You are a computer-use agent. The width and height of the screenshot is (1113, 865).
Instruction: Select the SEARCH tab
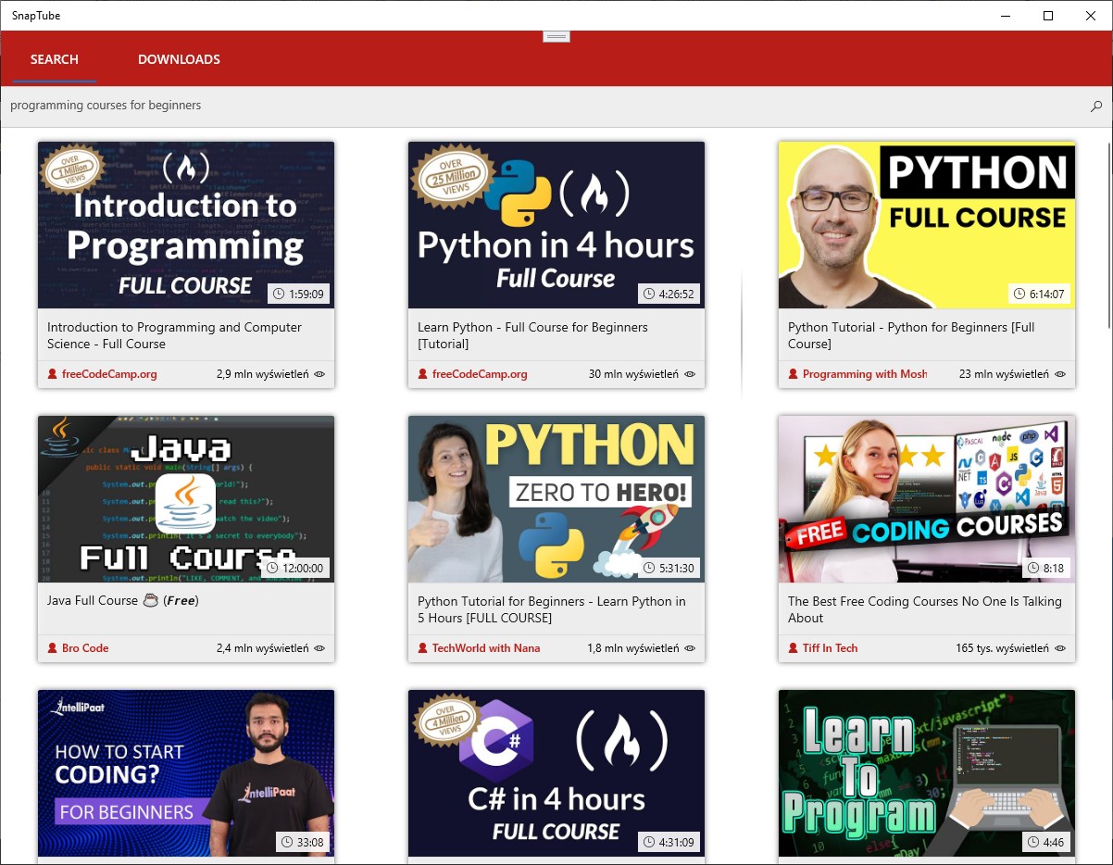click(x=53, y=58)
